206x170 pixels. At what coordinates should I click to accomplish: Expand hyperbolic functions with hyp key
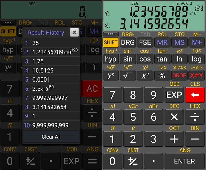110,59
